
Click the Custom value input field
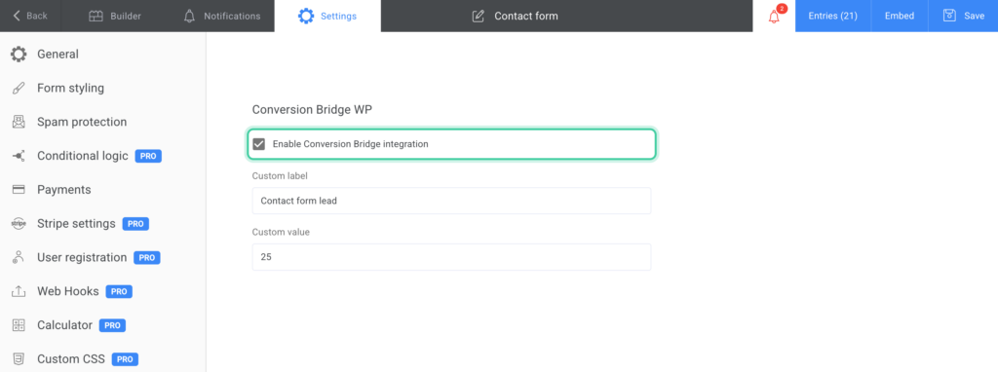(x=451, y=257)
